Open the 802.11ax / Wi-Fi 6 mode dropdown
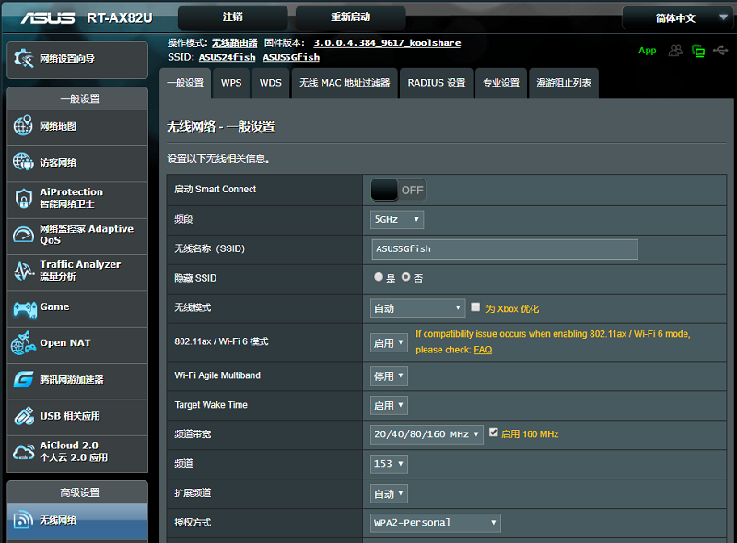Image resolution: width=737 pixels, height=543 pixels. point(389,343)
